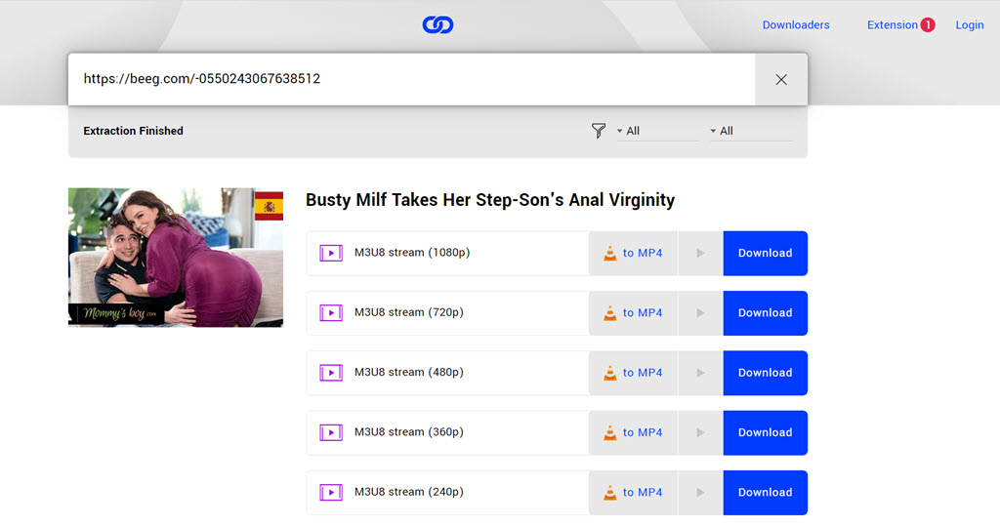Convert the 1080p stream to MP4

[x=633, y=253]
